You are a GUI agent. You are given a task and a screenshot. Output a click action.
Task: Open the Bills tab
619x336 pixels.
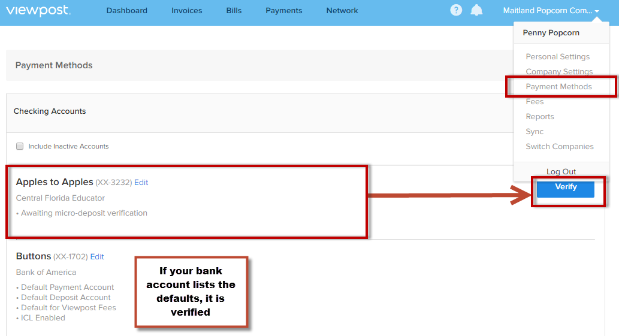click(234, 11)
